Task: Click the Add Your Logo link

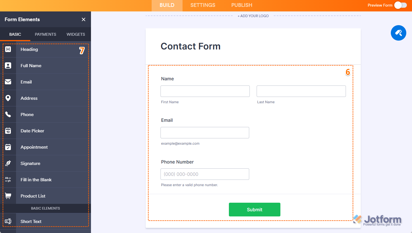Action: (x=253, y=16)
